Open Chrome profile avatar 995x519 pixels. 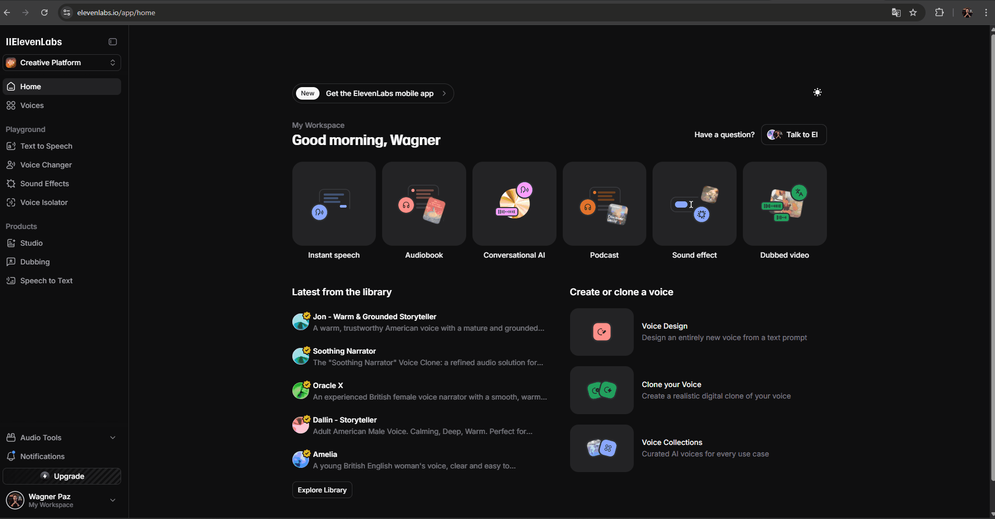(x=967, y=13)
